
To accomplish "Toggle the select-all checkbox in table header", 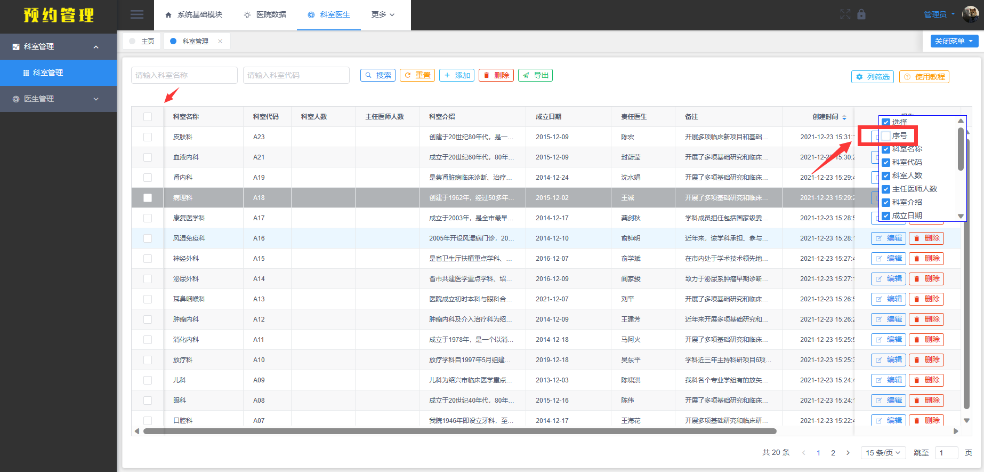I will pyautogui.click(x=148, y=117).
